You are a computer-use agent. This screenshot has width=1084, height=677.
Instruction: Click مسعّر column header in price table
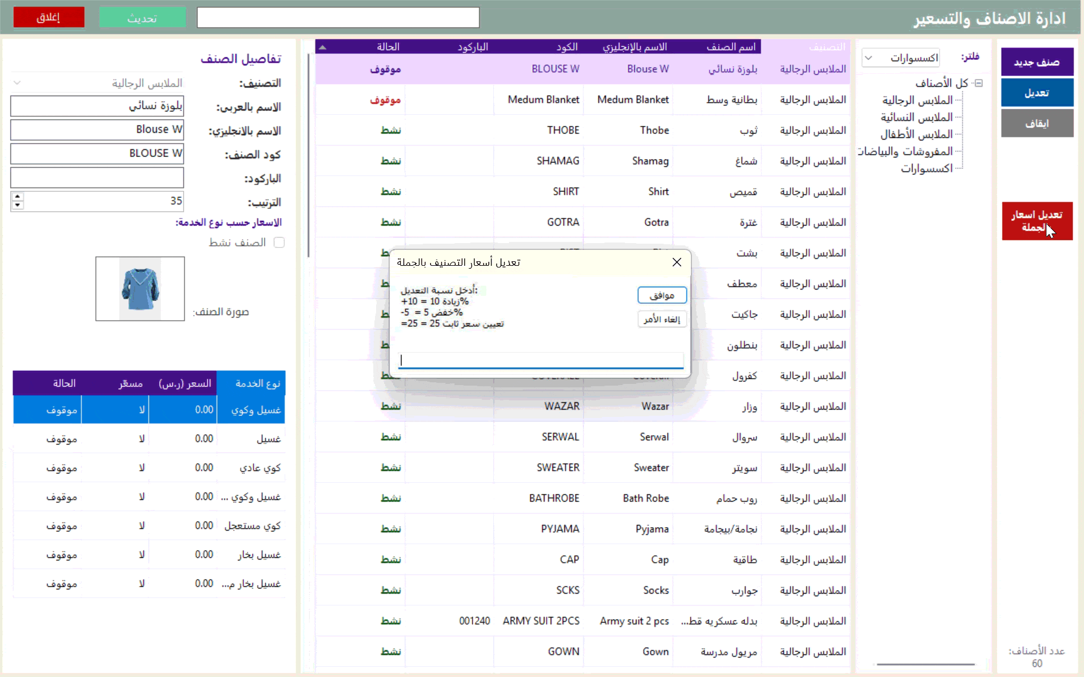click(115, 383)
